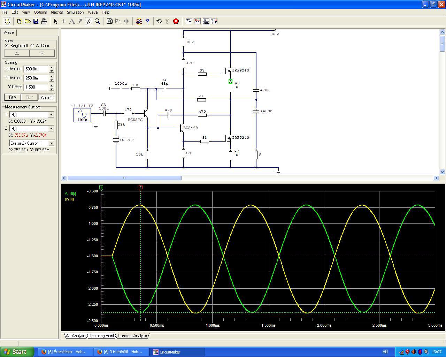Open the cursor 2 waveform dropdown

(51, 129)
